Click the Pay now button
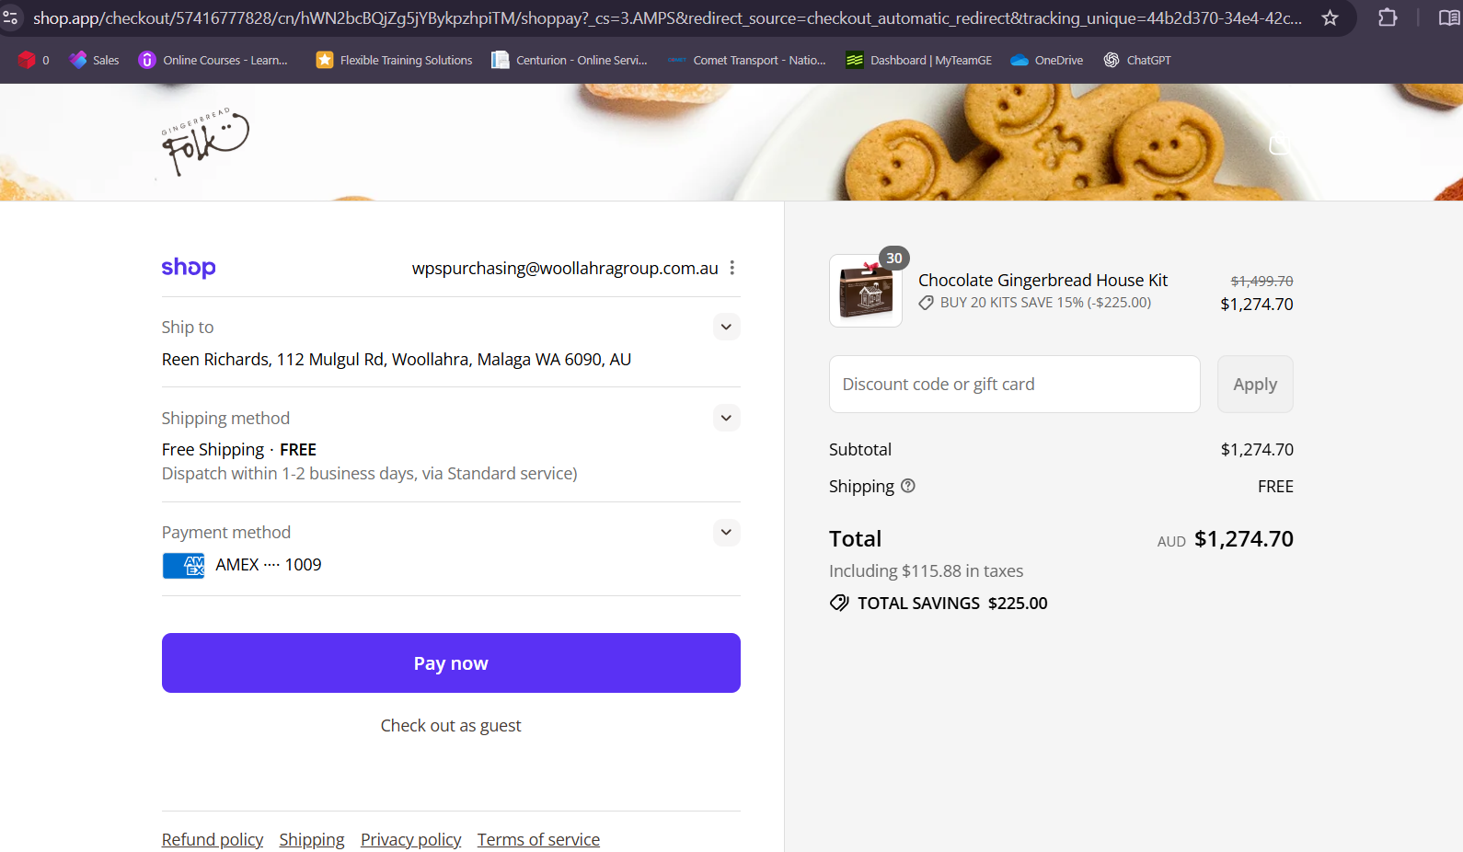The image size is (1463, 852). pos(451,662)
